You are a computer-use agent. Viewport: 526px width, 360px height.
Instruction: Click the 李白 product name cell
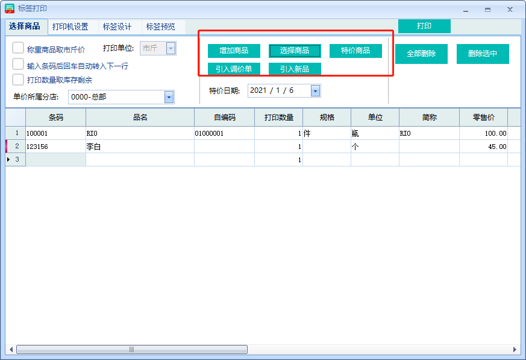click(x=140, y=147)
